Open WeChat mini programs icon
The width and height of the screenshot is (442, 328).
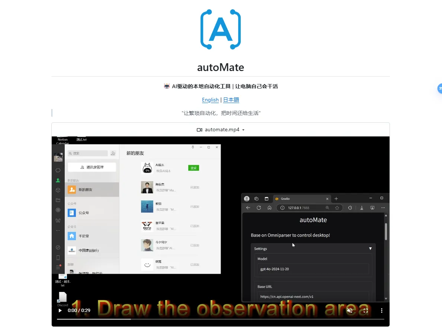[58, 247]
